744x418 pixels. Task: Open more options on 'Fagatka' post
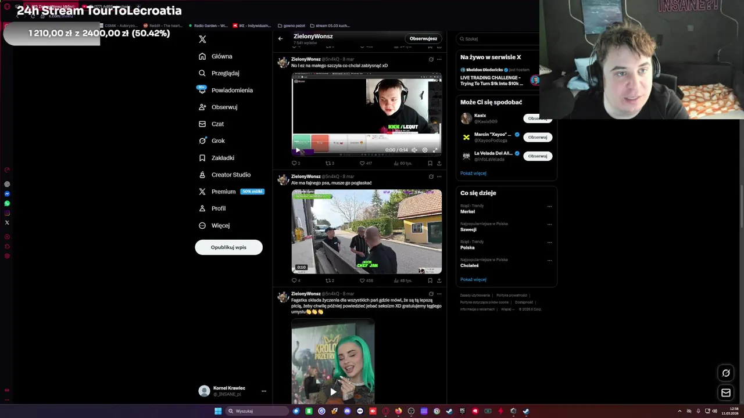(439, 294)
